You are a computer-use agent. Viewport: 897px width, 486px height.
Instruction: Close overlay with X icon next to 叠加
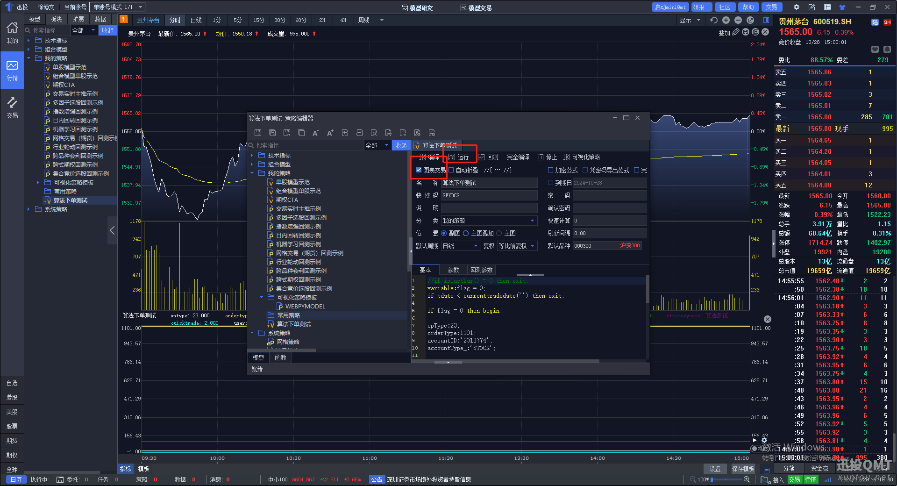pyautogui.click(x=765, y=32)
